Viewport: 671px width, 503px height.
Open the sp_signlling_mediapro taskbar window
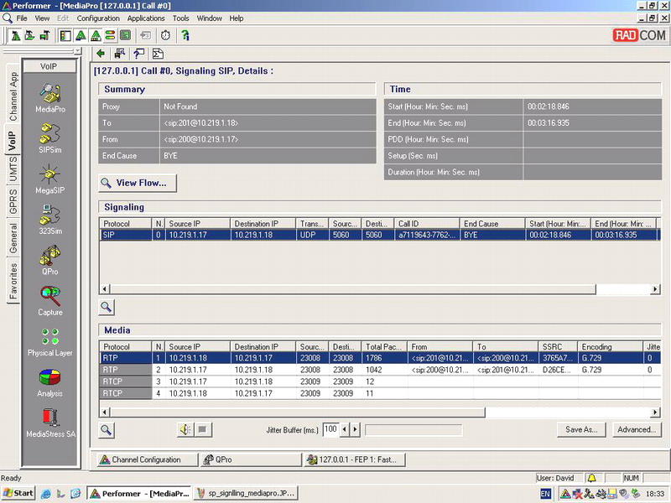246,493
